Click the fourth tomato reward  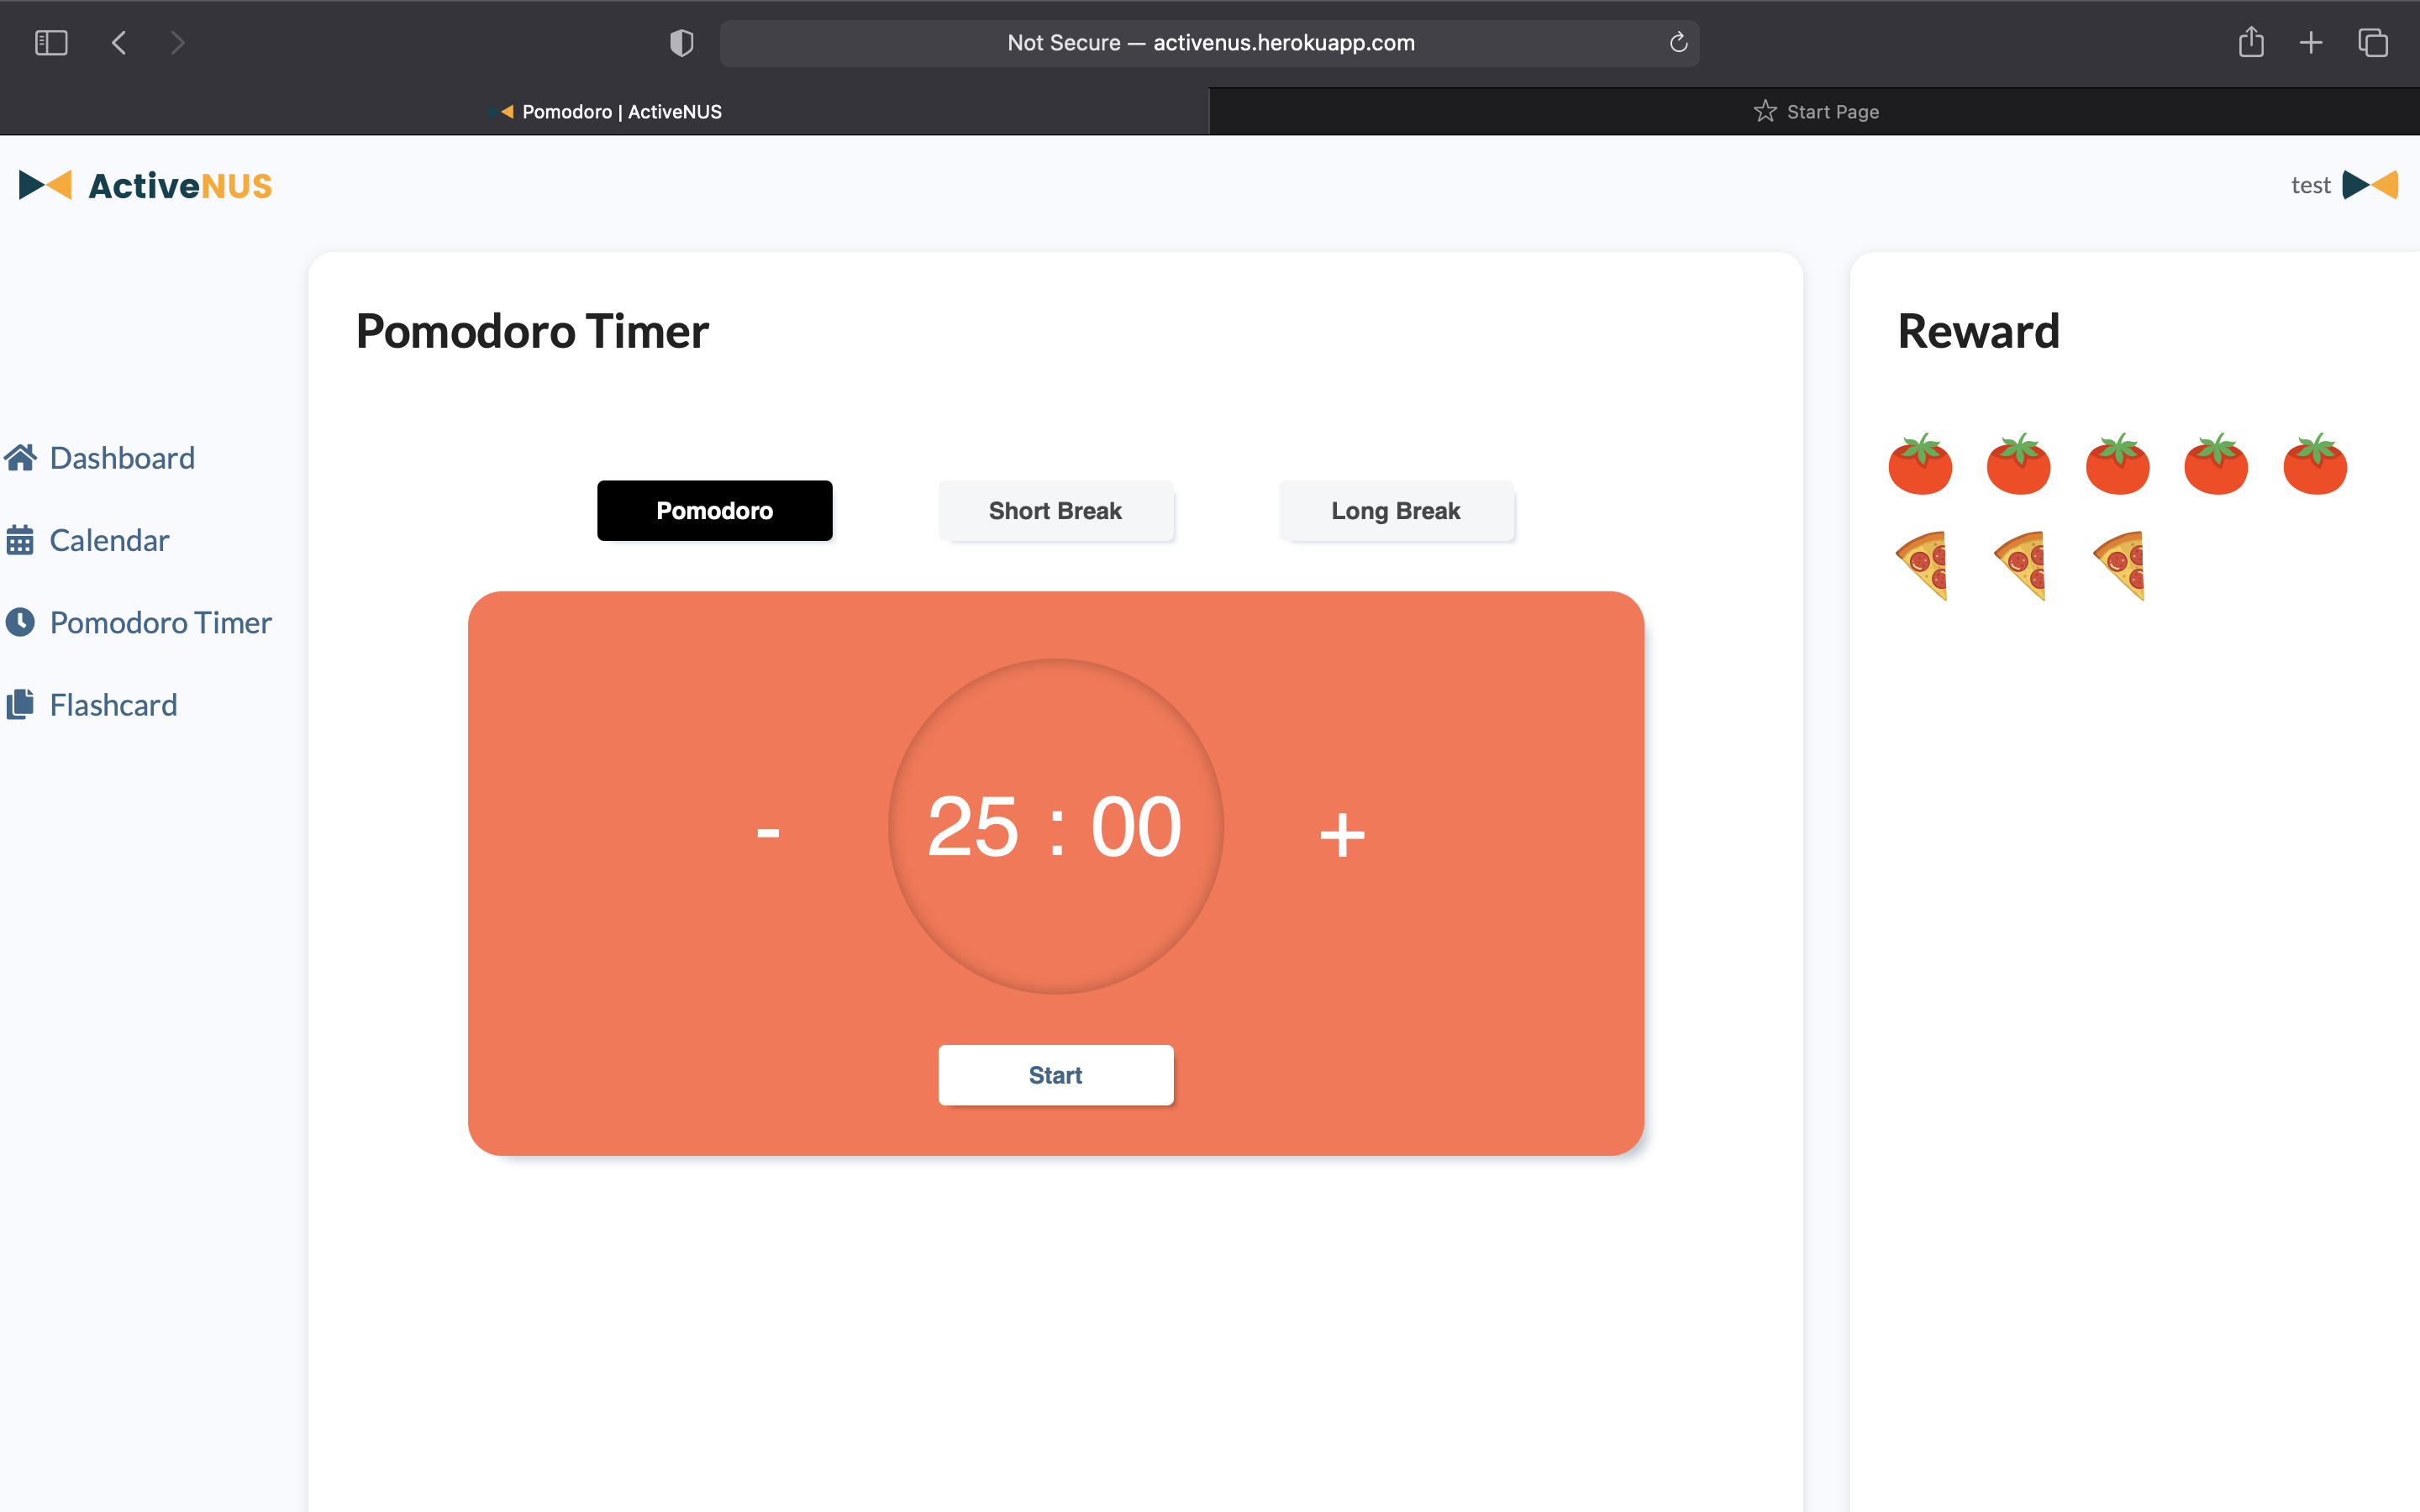(2216, 464)
